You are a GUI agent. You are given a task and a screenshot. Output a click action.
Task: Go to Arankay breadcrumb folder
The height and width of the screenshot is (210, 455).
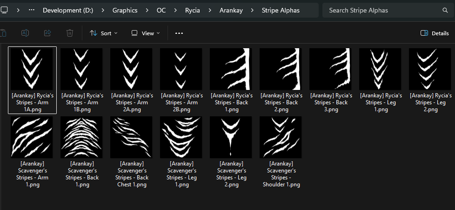(x=231, y=10)
